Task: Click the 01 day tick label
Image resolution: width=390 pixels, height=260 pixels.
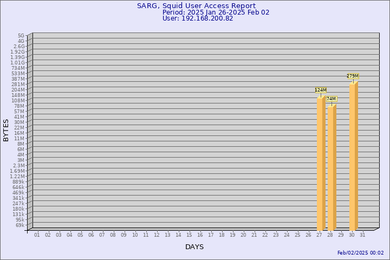Action: [37, 235]
